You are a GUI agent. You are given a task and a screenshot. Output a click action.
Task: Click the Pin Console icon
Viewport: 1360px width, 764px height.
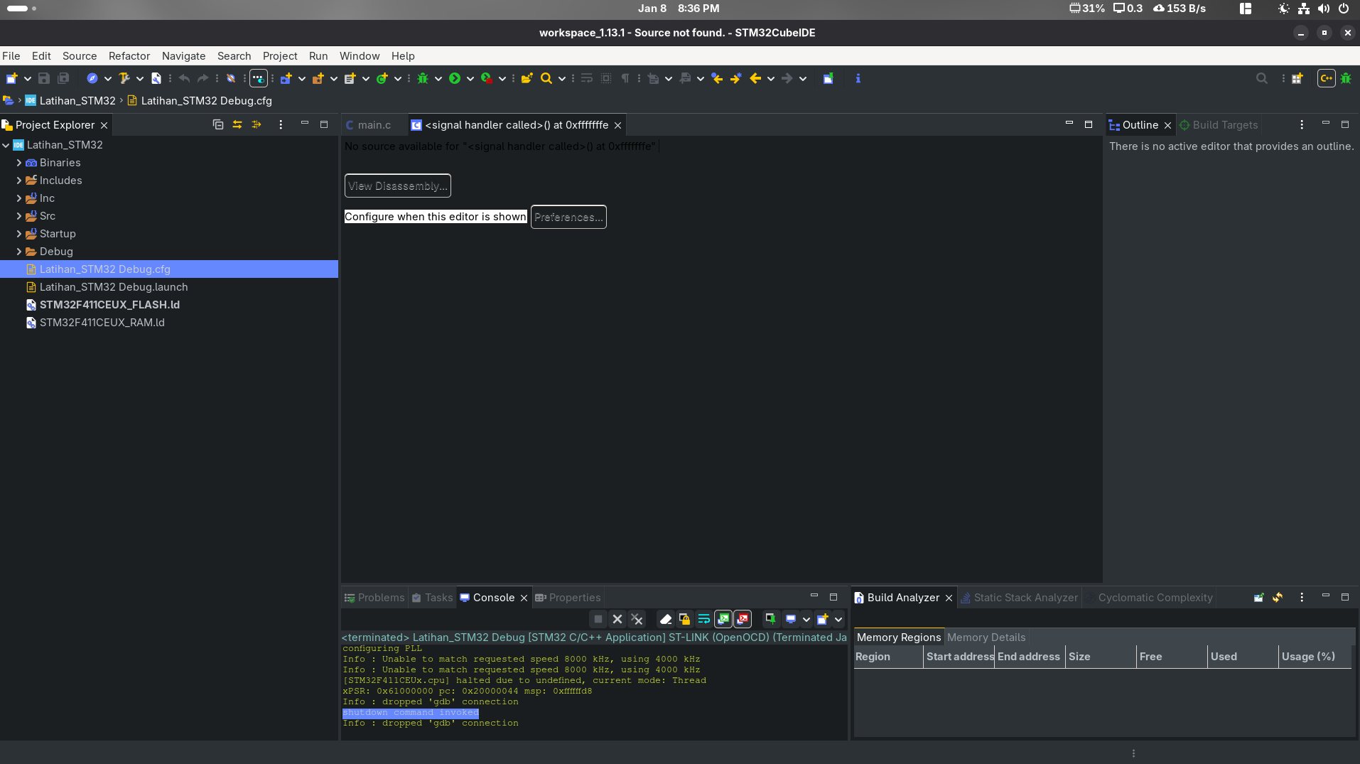coord(770,619)
